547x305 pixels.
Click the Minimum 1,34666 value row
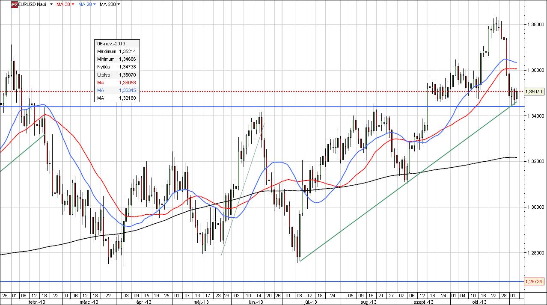tap(117, 59)
